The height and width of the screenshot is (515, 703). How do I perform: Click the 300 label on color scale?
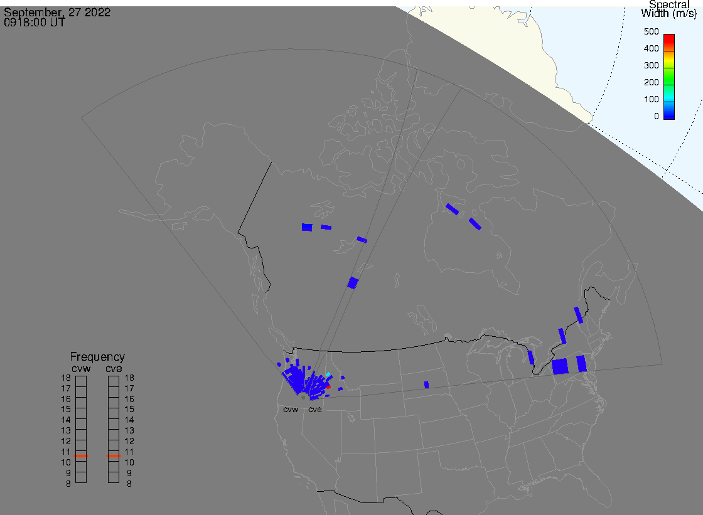click(x=651, y=65)
